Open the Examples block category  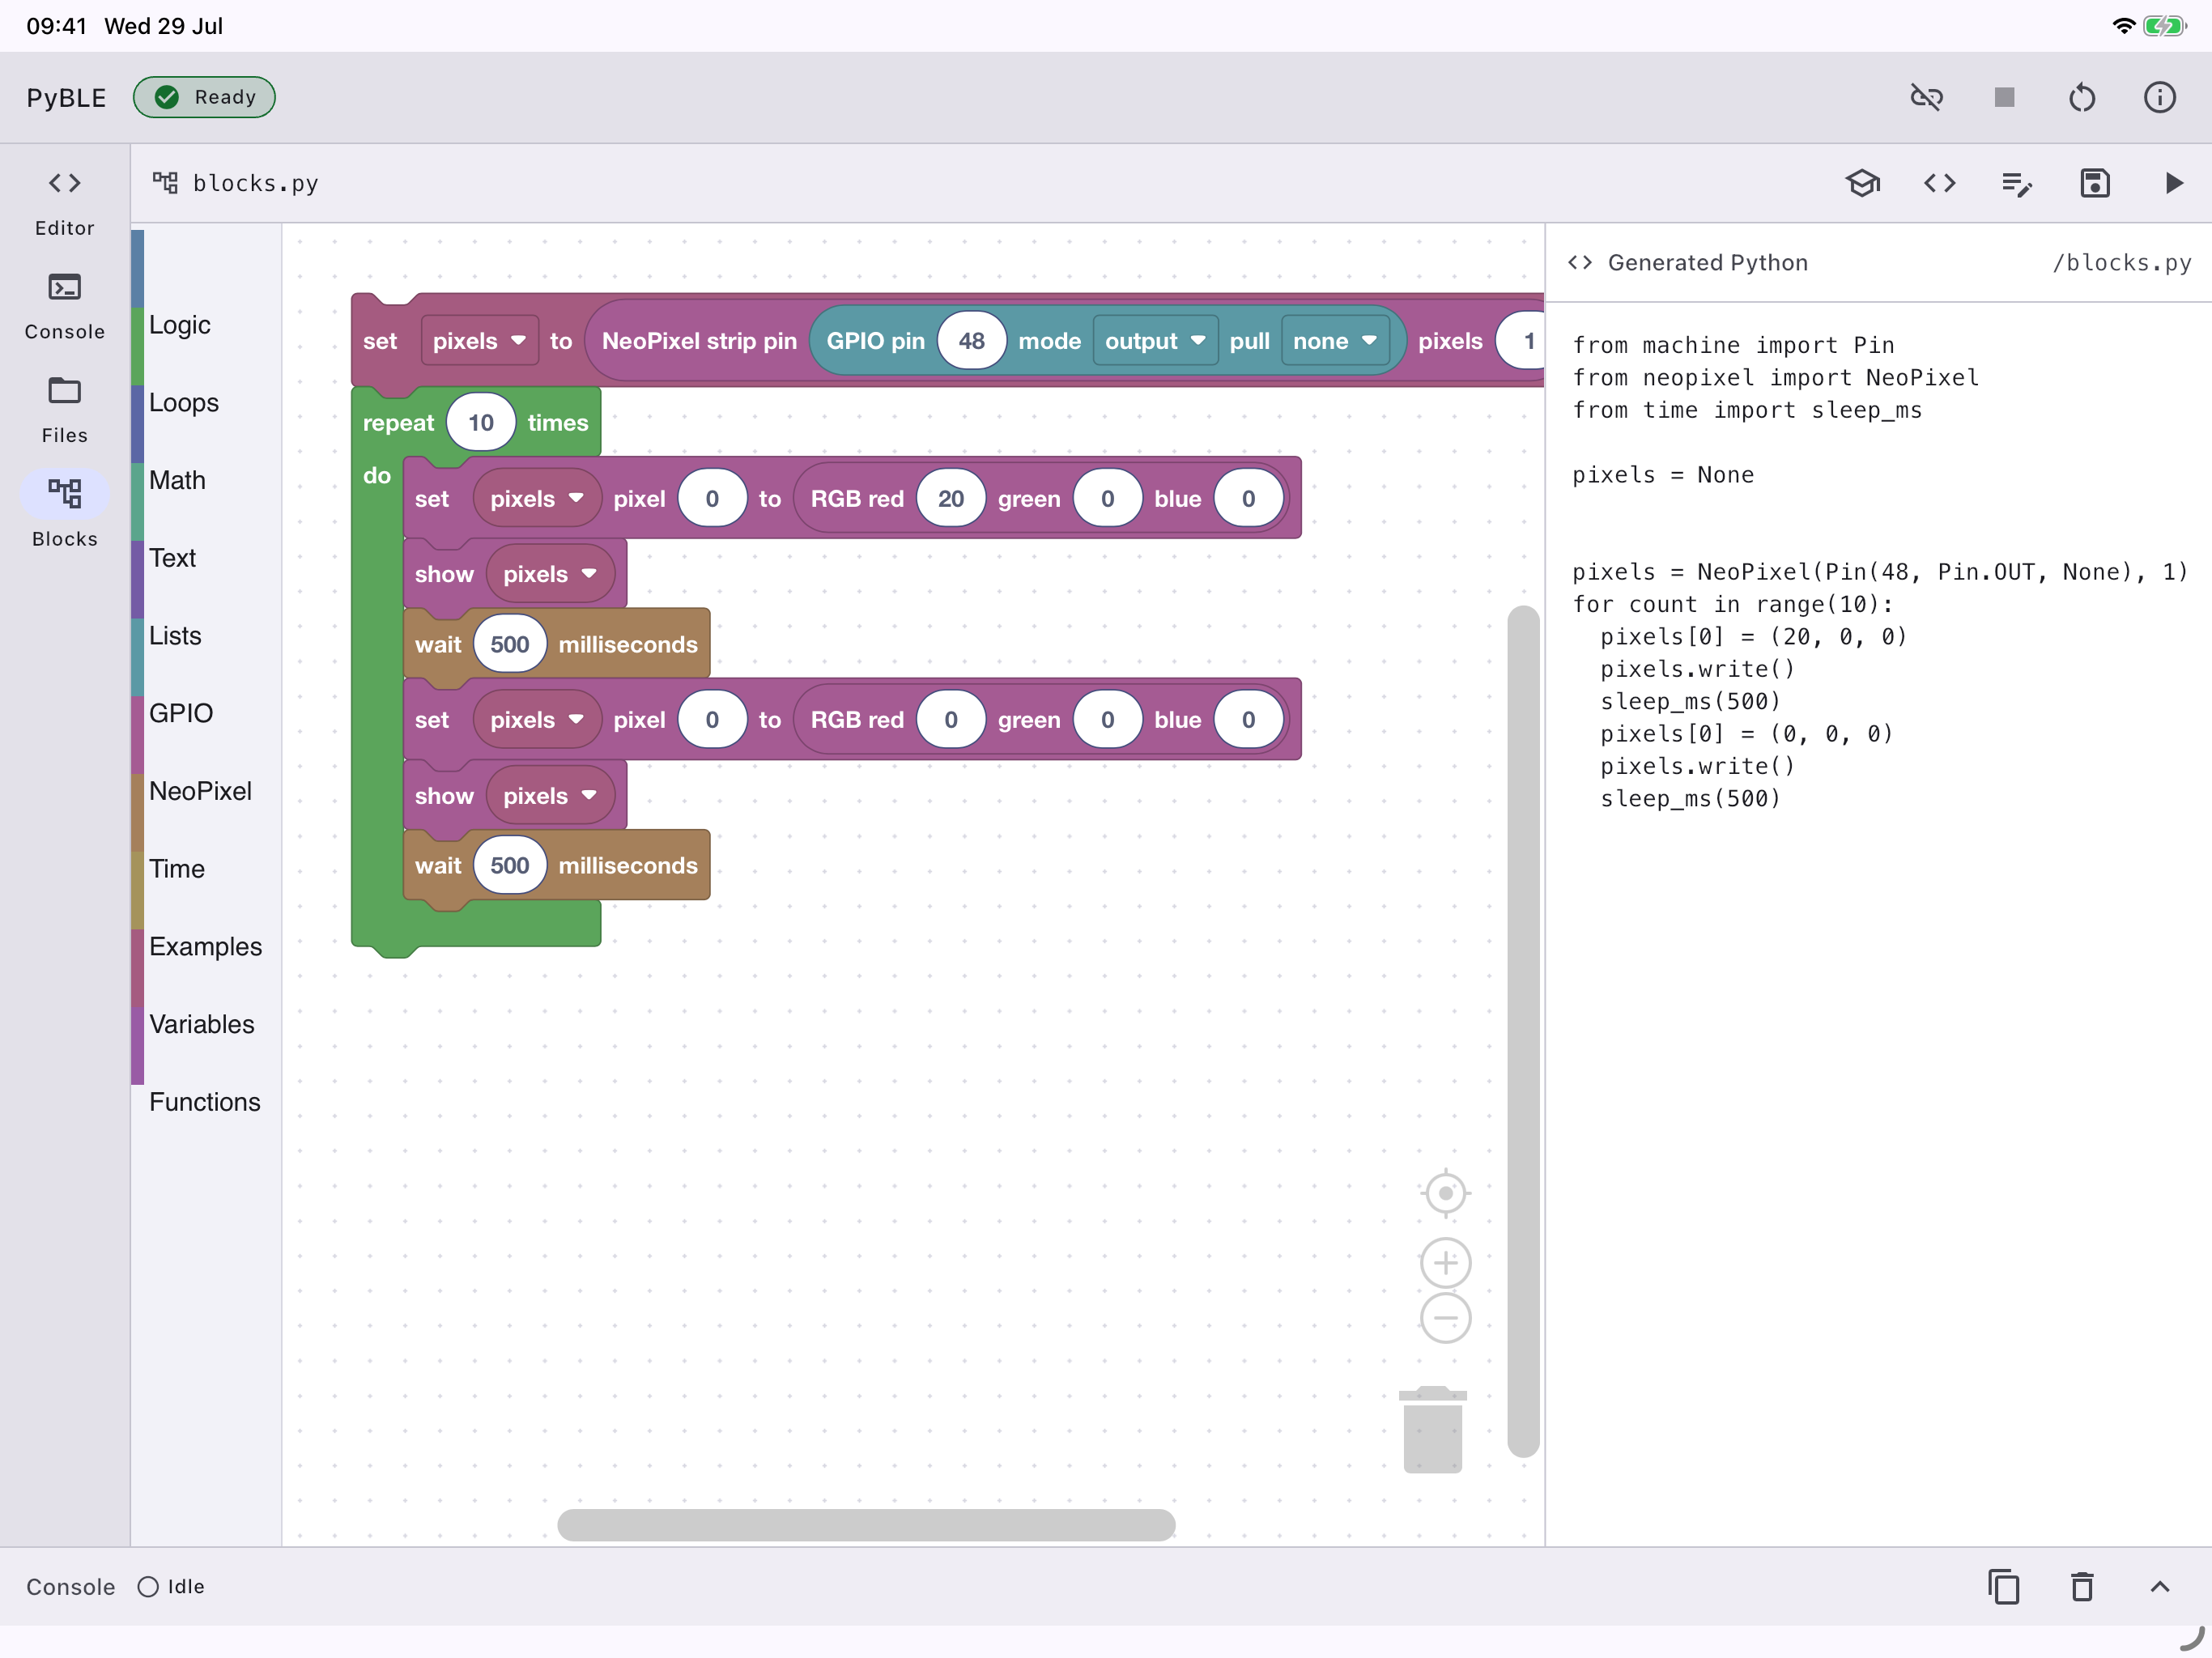(205, 946)
